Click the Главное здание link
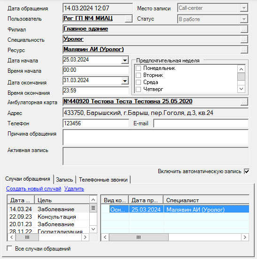This screenshot has width=257, height=259. coord(86,29)
